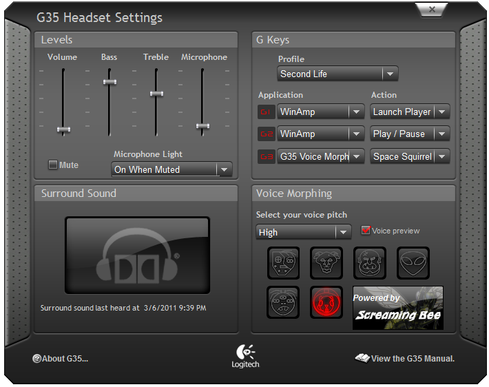
Task: Click the G1 key icon
Action: point(266,112)
